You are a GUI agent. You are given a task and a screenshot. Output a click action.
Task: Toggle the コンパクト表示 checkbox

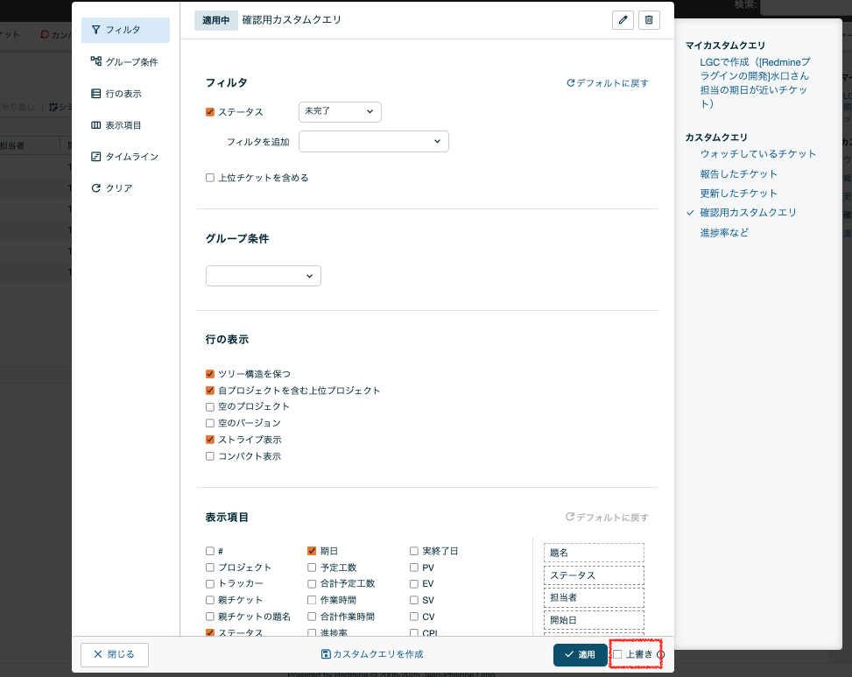point(210,456)
